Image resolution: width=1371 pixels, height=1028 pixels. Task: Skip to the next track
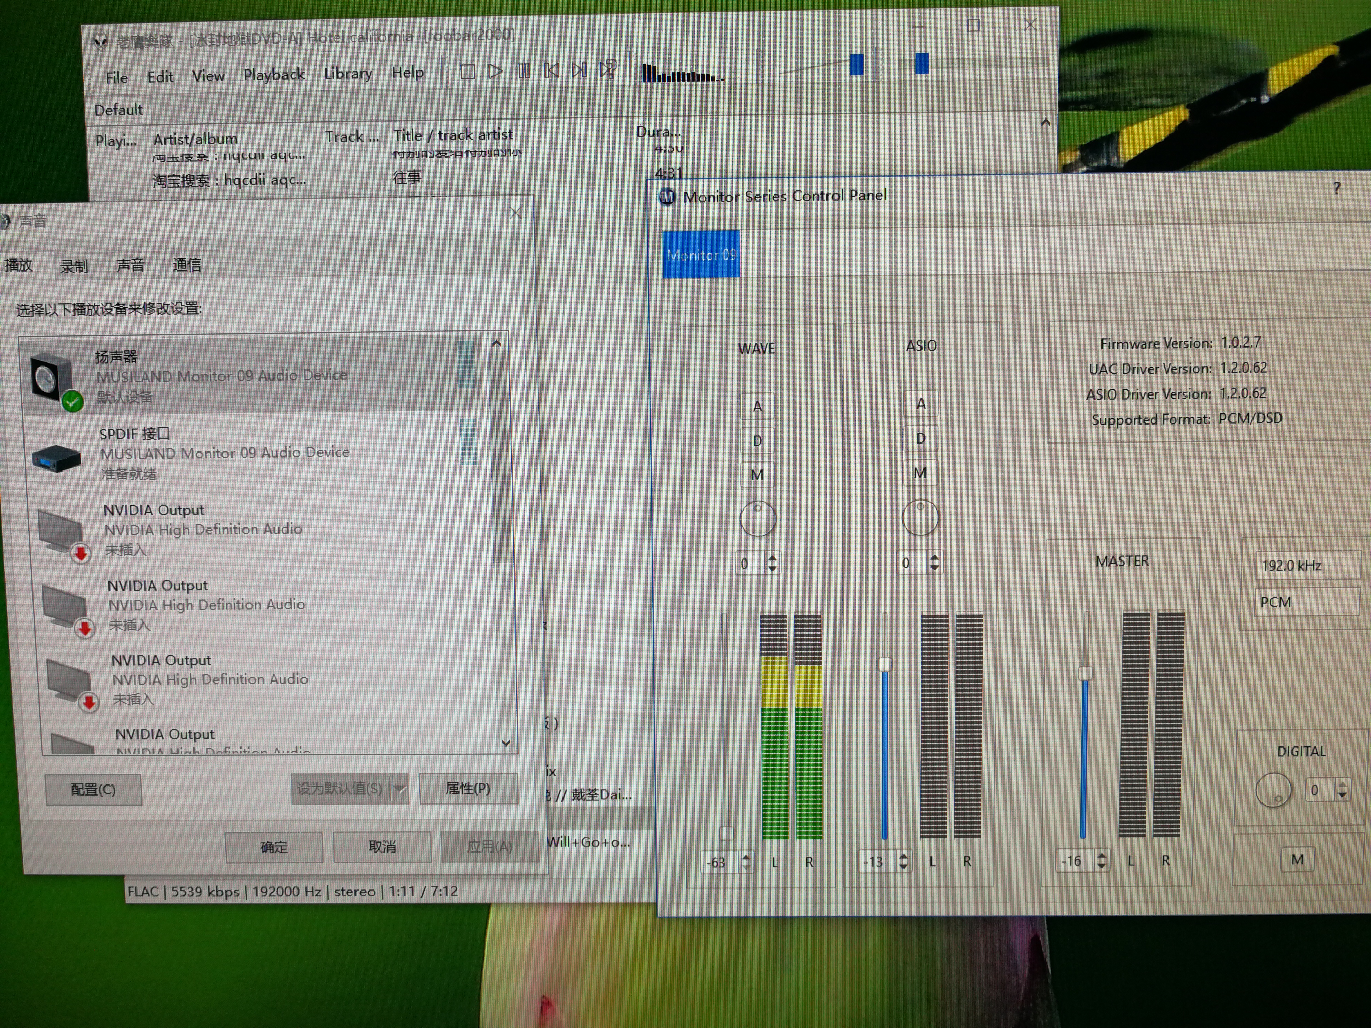[579, 70]
